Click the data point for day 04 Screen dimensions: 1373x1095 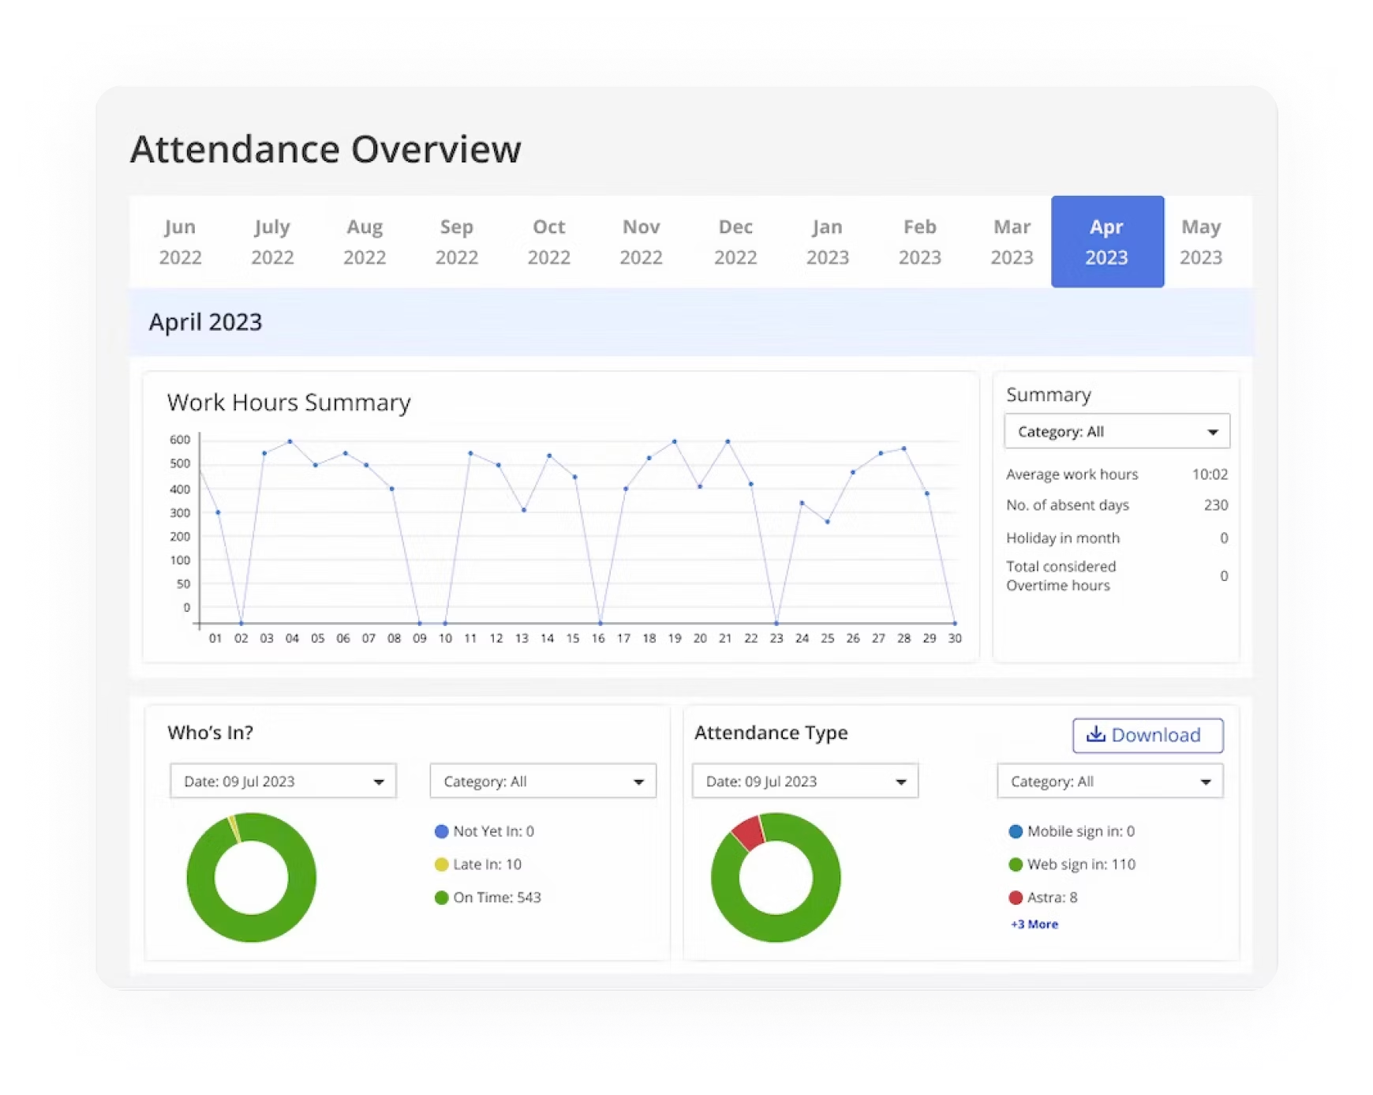click(x=290, y=441)
